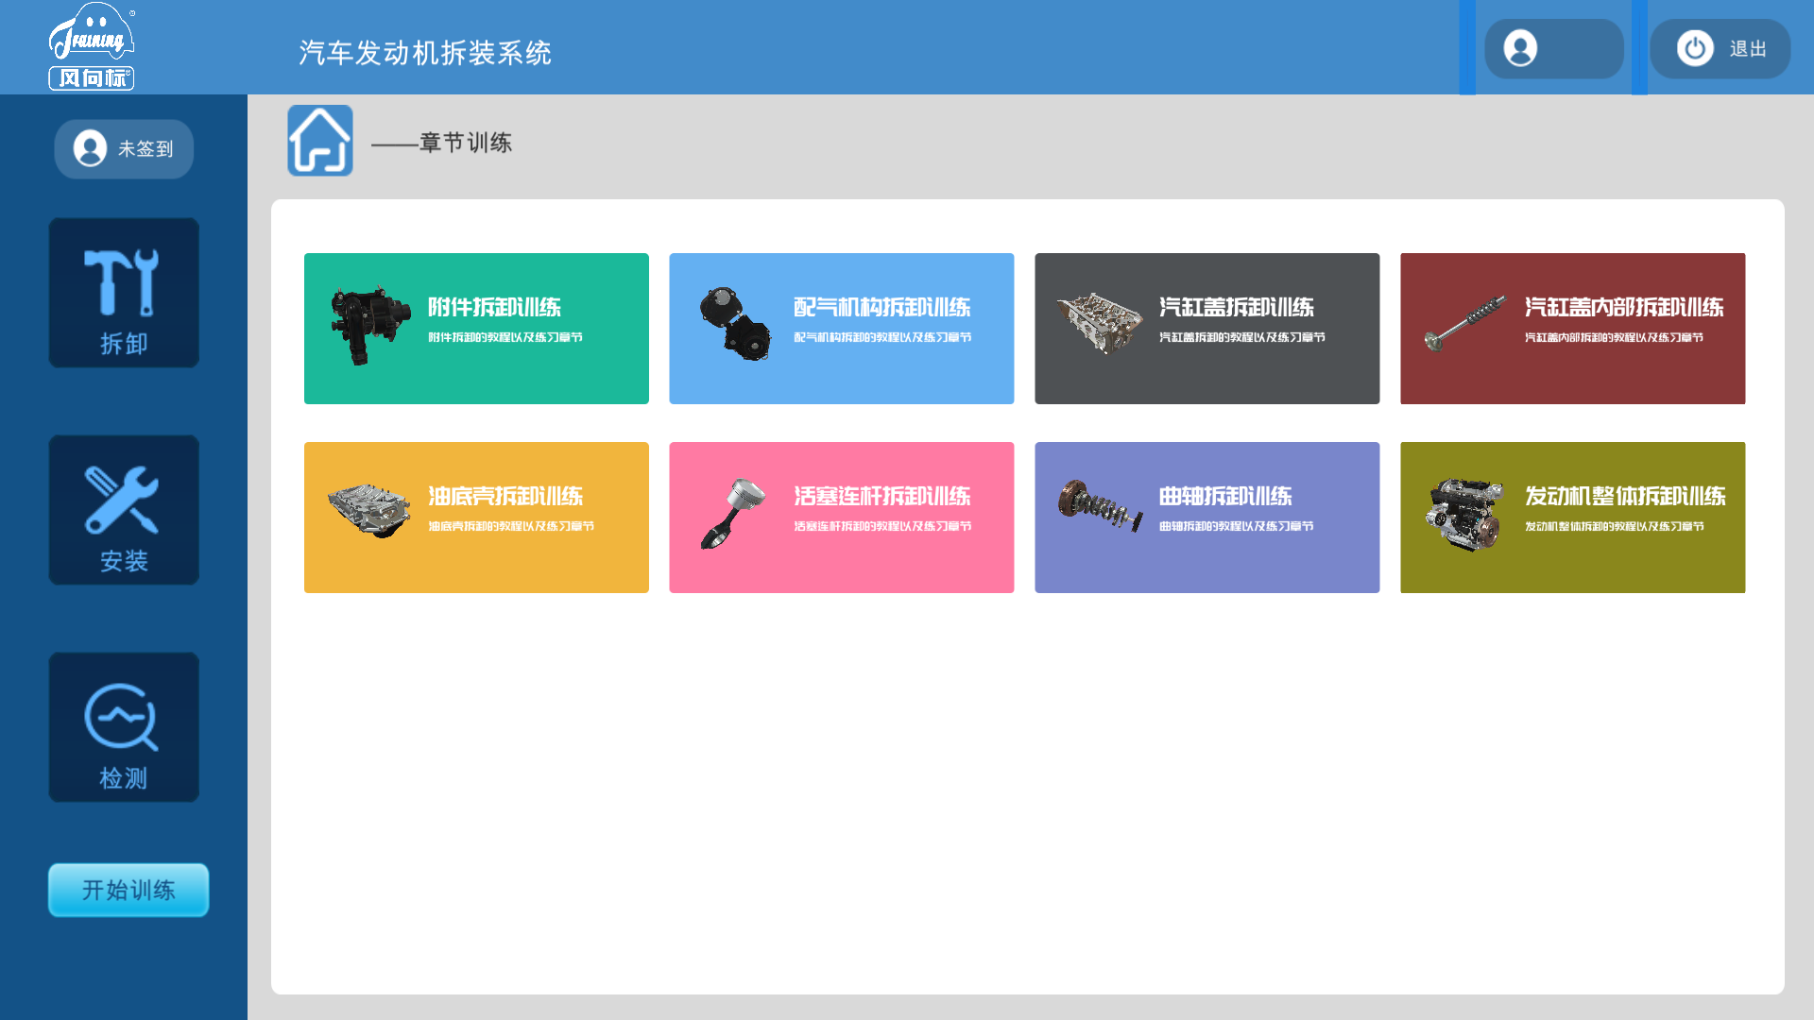
Task: Select the 汽缸盖拆卸训练 chapter
Action: (1206, 329)
